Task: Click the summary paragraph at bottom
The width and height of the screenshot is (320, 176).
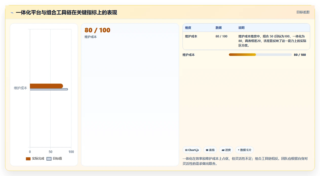Action: [245, 161]
